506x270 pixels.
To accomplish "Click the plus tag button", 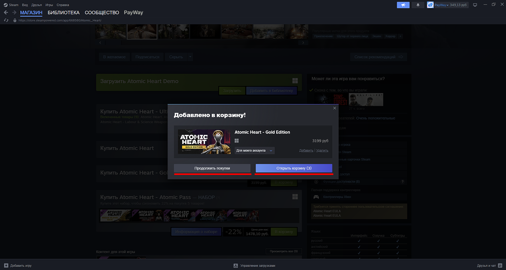I will coord(400,36).
